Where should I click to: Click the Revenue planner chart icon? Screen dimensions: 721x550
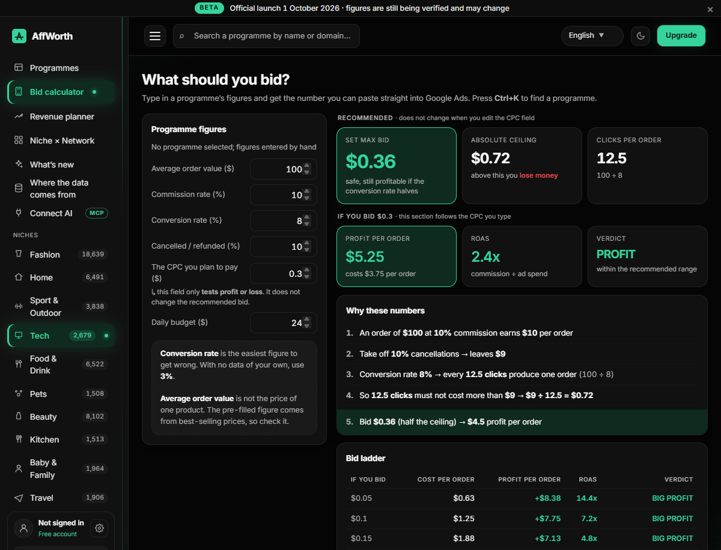pyautogui.click(x=19, y=116)
